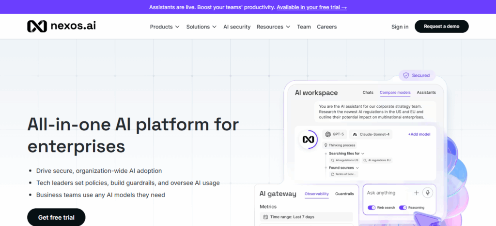Expand the Solutions navigation menu
This screenshot has width=496, height=226.
coord(201,27)
